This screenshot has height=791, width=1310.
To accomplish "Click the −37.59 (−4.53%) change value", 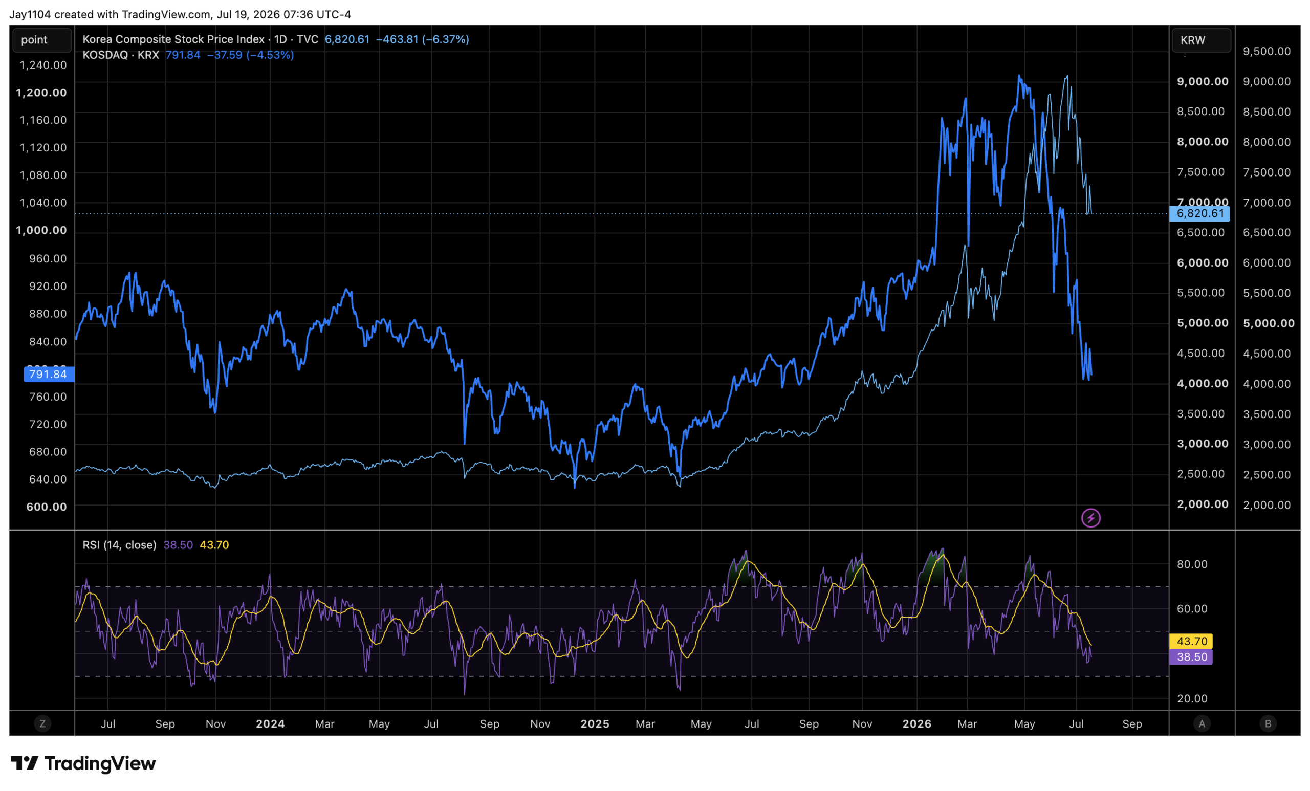I will pyautogui.click(x=250, y=55).
